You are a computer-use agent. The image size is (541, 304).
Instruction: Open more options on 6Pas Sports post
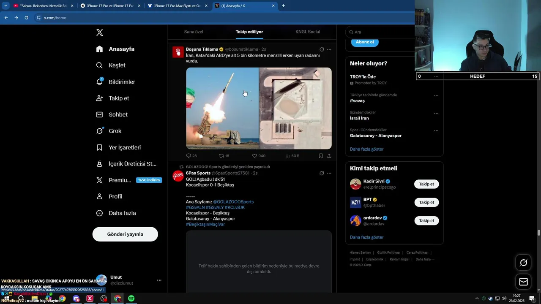tap(329, 173)
